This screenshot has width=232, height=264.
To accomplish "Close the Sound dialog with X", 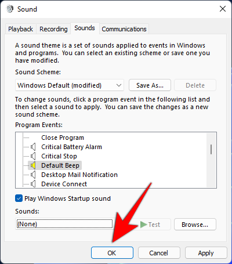I will point(223,9).
